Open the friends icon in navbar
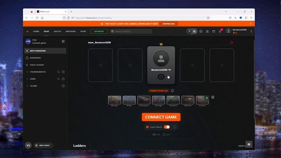 point(207,31)
